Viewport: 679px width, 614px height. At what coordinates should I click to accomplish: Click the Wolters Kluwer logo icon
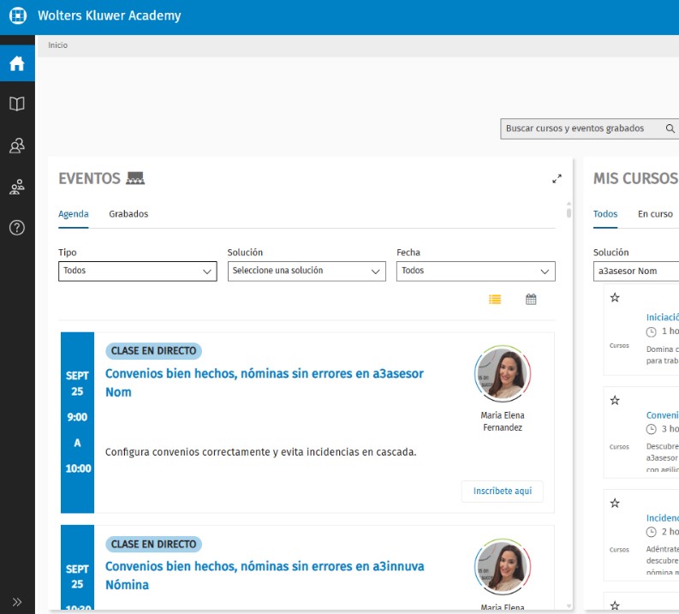pyautogui.click(x=18, y=15)
